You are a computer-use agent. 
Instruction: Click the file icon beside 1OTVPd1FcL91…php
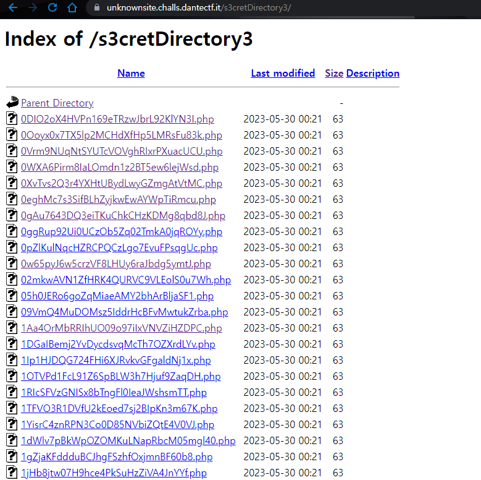[x=12, y=376]
